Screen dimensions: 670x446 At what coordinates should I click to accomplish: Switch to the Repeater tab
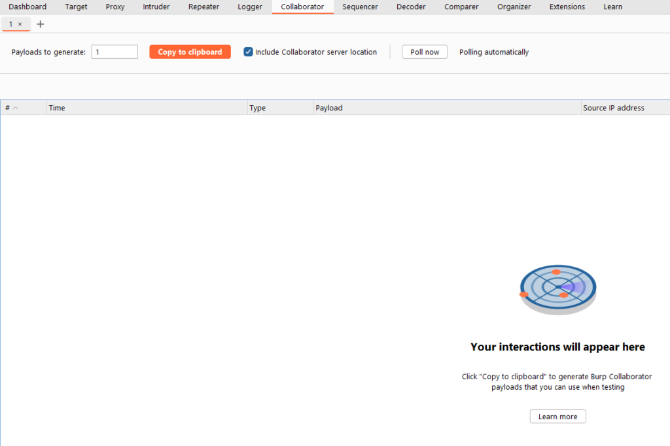click(203, 7)
